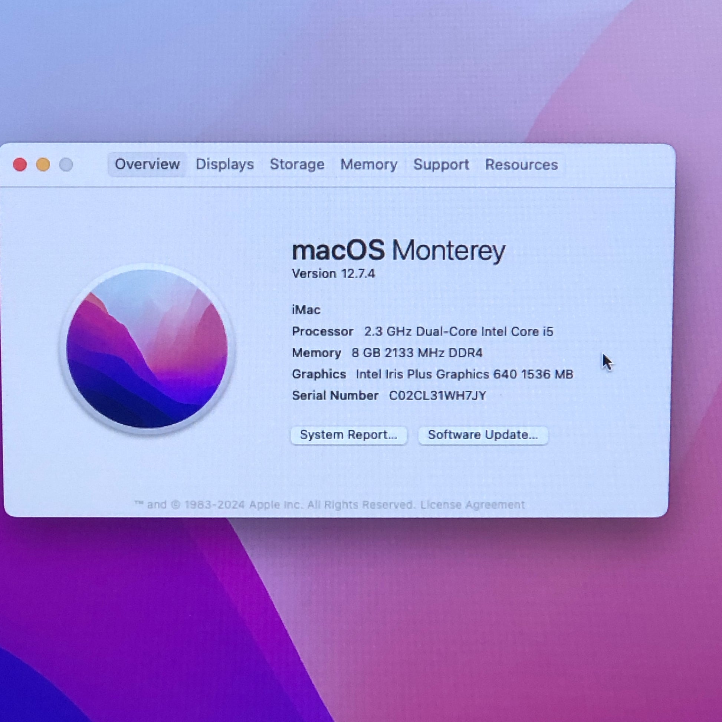Click the Version 12.7.4 text

tap(333, 274)
